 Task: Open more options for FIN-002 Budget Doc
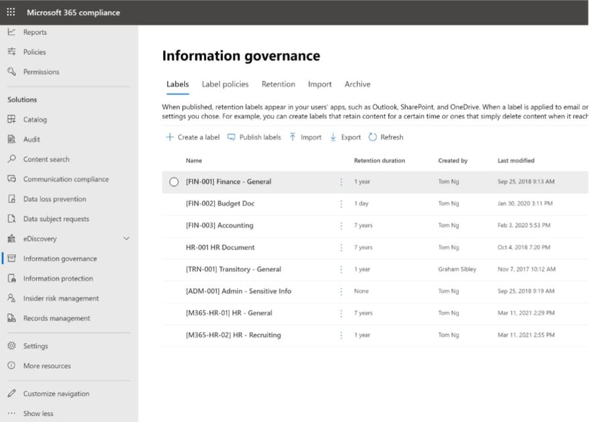tap(341, 203)
